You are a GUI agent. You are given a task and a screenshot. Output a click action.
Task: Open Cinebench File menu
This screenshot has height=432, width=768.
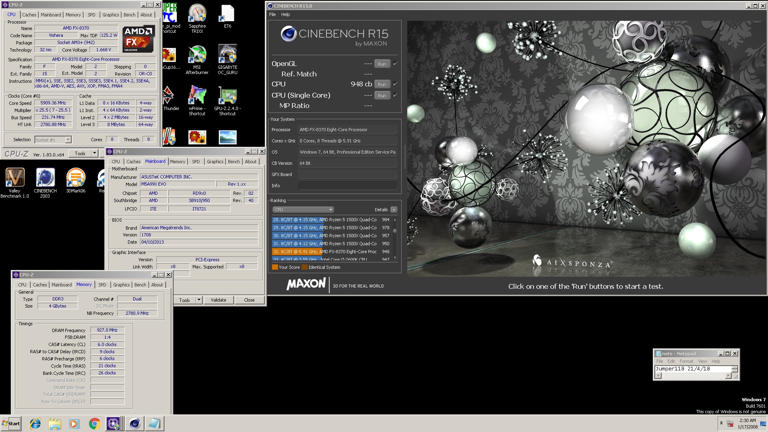(x=272, y=14)
